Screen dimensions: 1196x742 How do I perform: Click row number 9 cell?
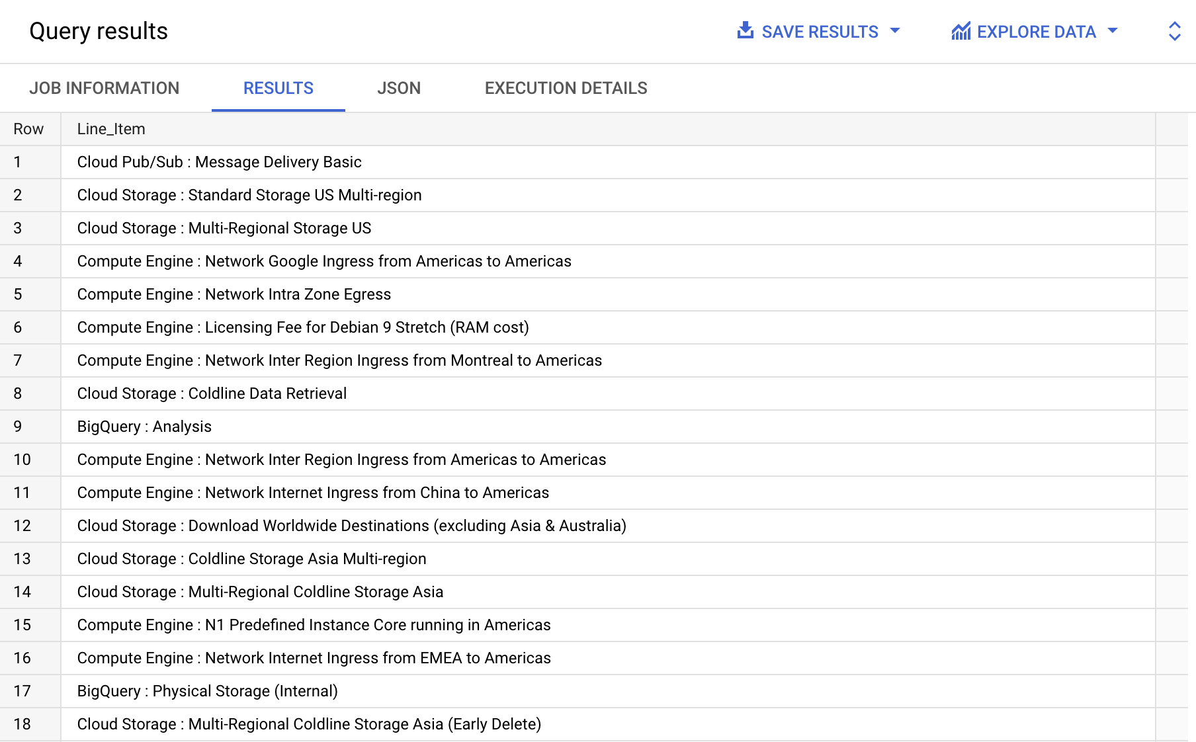coord(30,427)
